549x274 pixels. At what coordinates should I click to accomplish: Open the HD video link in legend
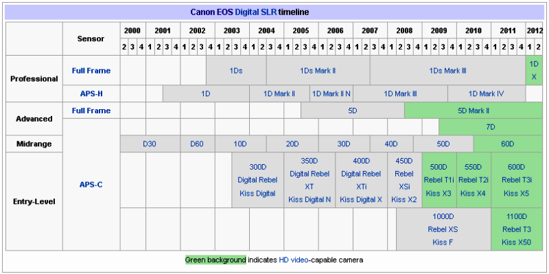coord(294,260)
